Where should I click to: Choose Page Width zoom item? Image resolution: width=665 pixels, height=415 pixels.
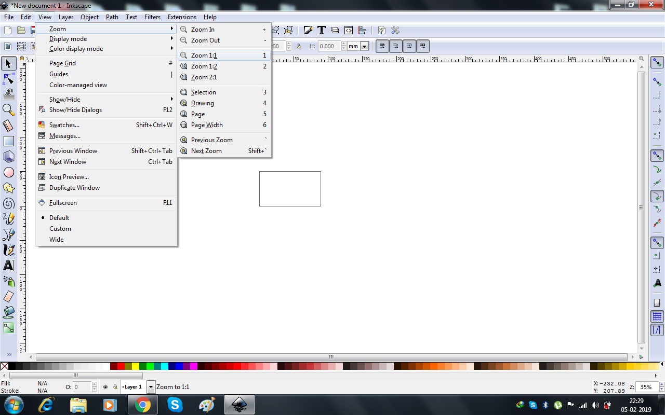pyautogui.click(x=224, y=125)
